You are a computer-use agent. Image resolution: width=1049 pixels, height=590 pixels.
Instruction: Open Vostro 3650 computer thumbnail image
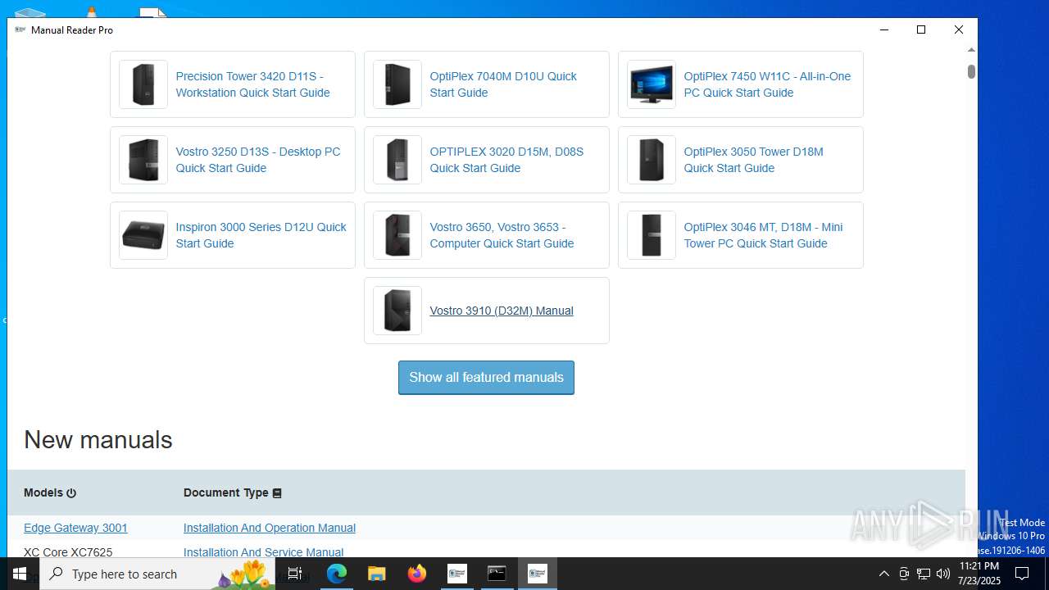tap(397, 235)
